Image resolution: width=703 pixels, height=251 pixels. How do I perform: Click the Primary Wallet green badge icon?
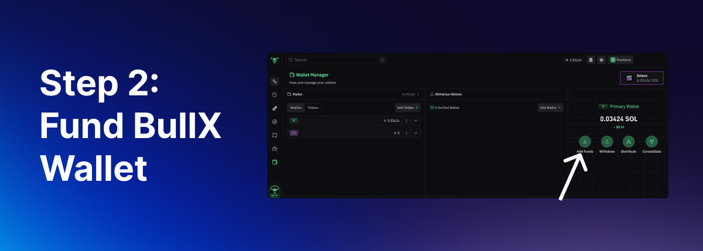[603, 106]
